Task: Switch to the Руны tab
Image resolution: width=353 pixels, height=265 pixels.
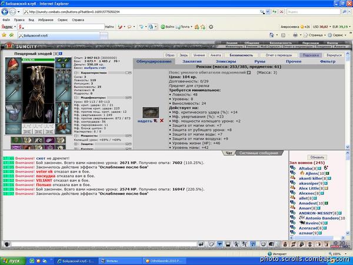Action: point(259,61)
